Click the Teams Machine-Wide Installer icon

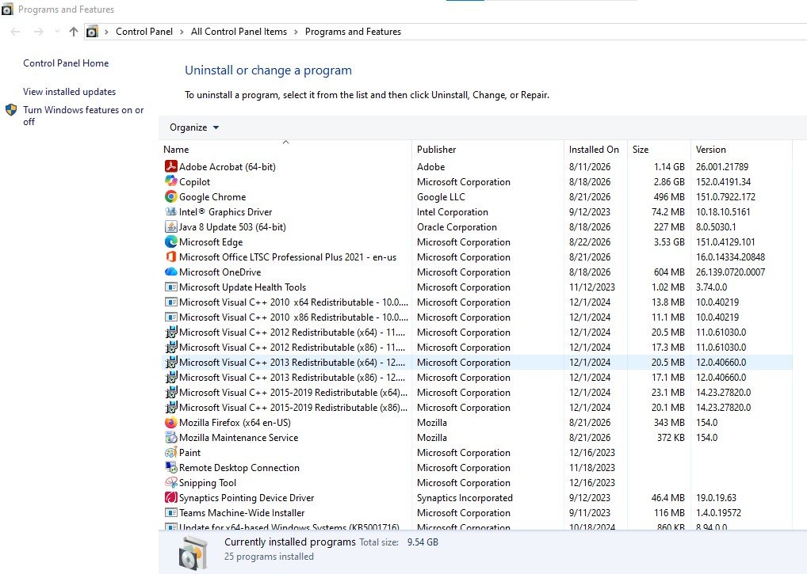pyautogui.click(x=171, y=512)
